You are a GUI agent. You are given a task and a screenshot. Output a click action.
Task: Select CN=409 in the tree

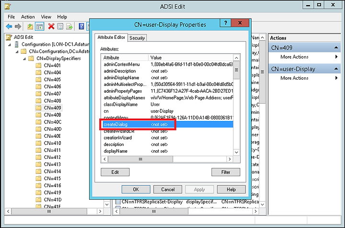tap(52, 108)
